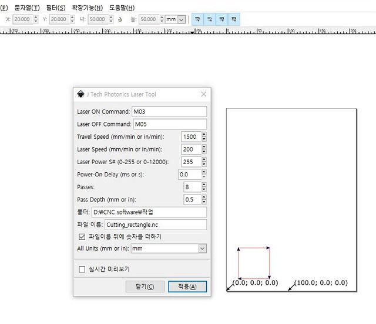Viewport: 376px width, 324px height.
Task: Click the Passes value field
Action: point(192,187)
